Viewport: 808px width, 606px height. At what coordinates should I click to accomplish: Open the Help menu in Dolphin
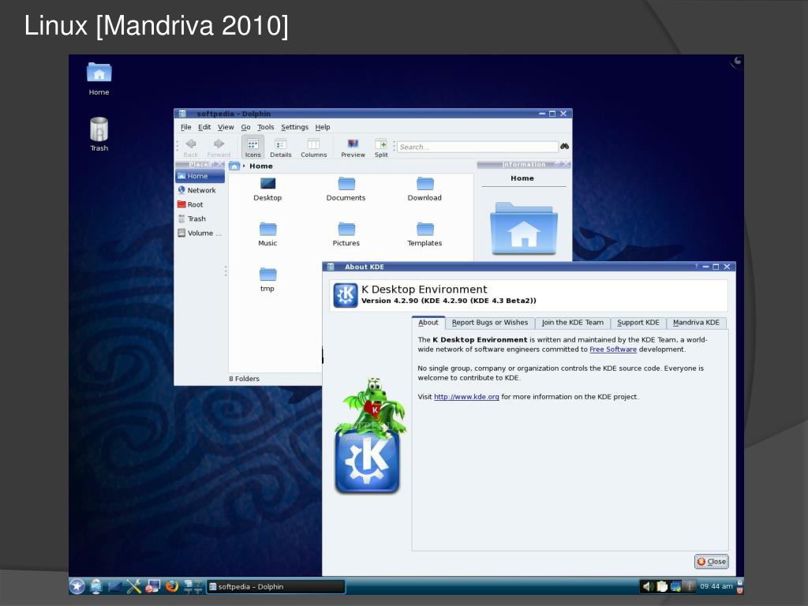pyautogui.click(x=323, y=127)
